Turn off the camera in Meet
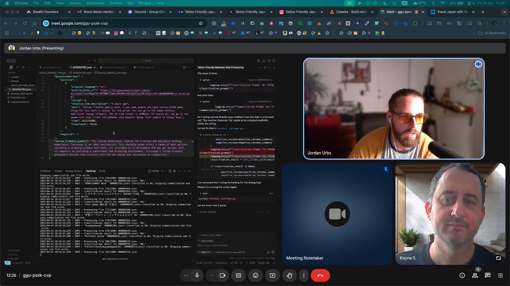This screenshot has width=510, height=286. click(222, 275)
